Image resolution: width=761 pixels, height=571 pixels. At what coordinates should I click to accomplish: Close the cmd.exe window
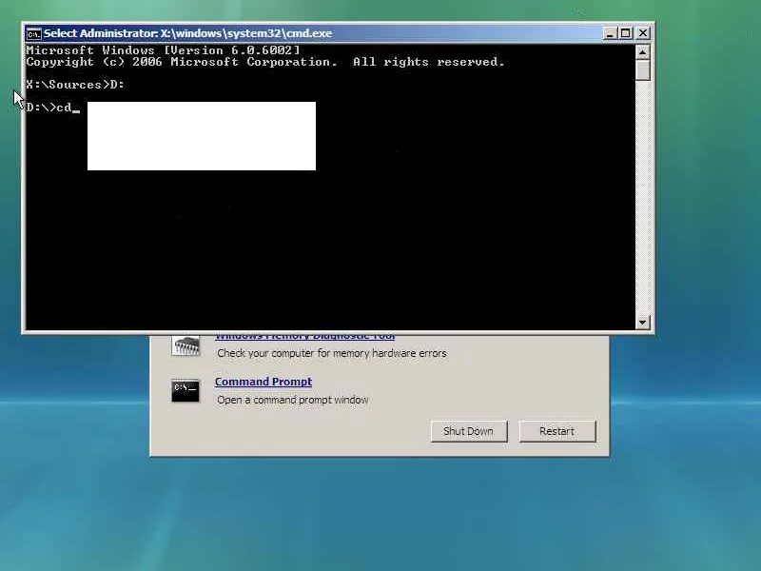tap(643, 33)
